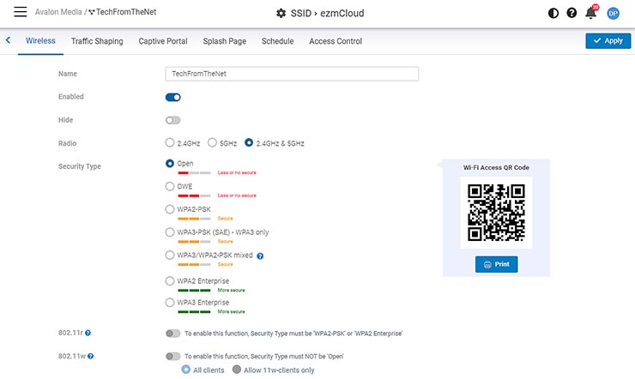Open the help question mark icon
Screen dimensions: 635x379
[x=571, y=14]
